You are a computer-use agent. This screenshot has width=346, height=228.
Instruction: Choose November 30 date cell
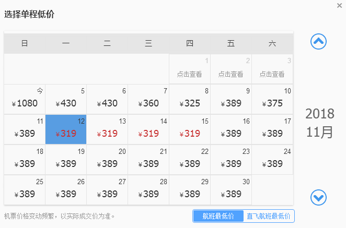pos(231,190)
